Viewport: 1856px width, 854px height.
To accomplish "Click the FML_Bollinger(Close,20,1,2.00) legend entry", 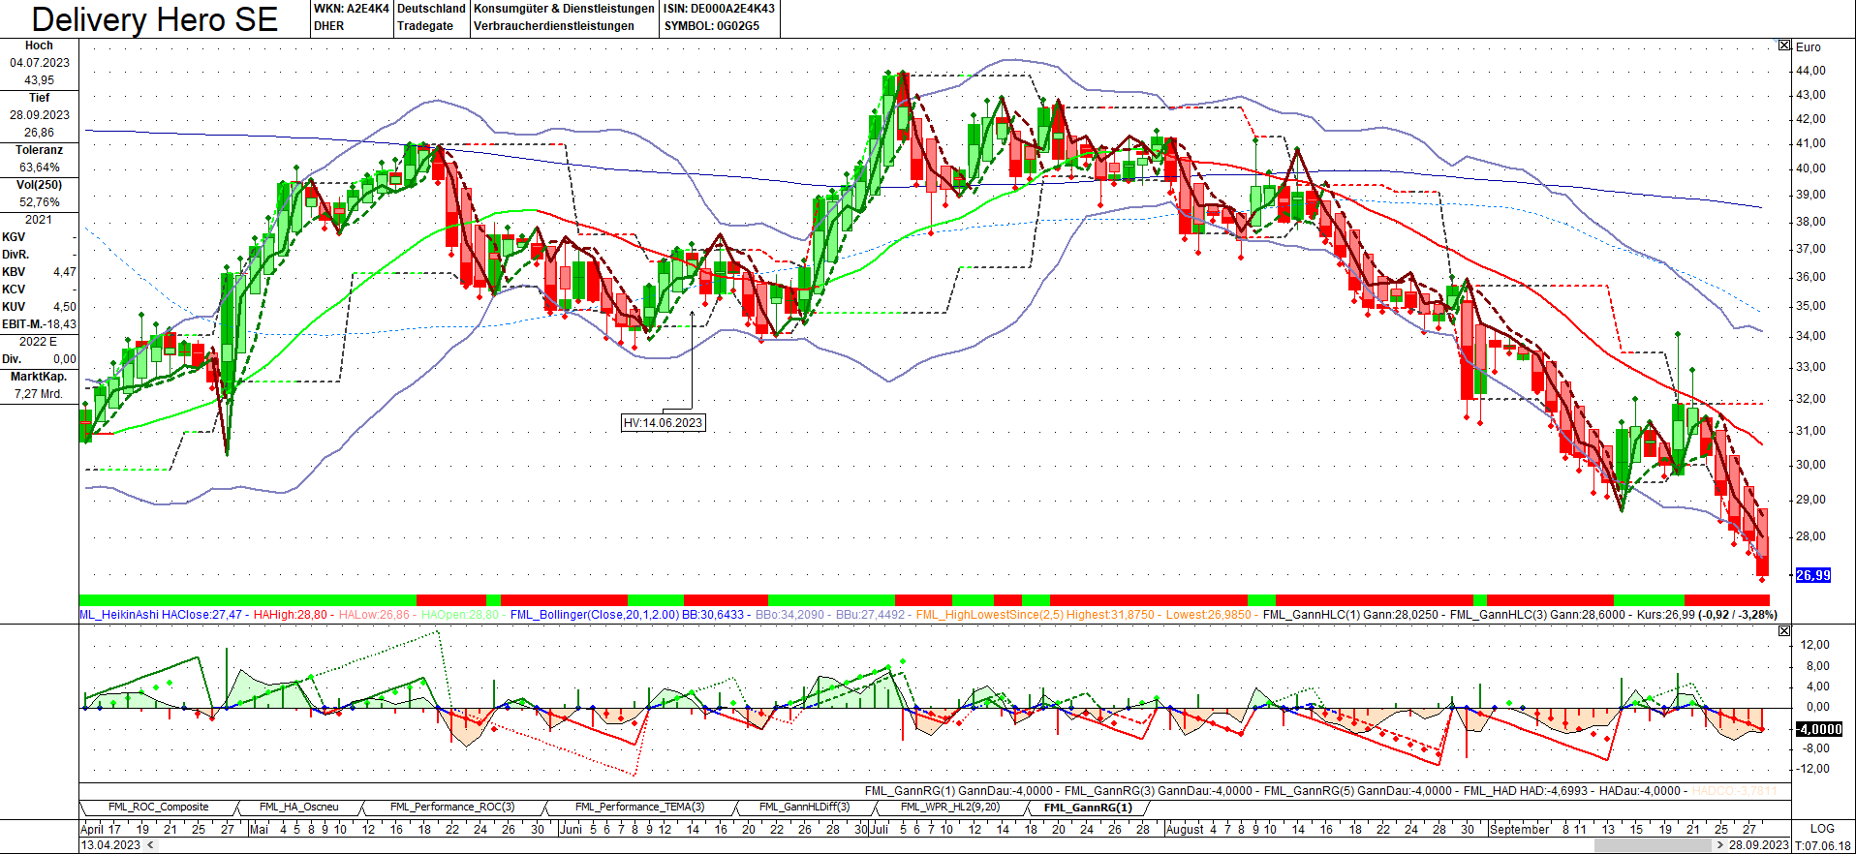I will click(627, 615).
